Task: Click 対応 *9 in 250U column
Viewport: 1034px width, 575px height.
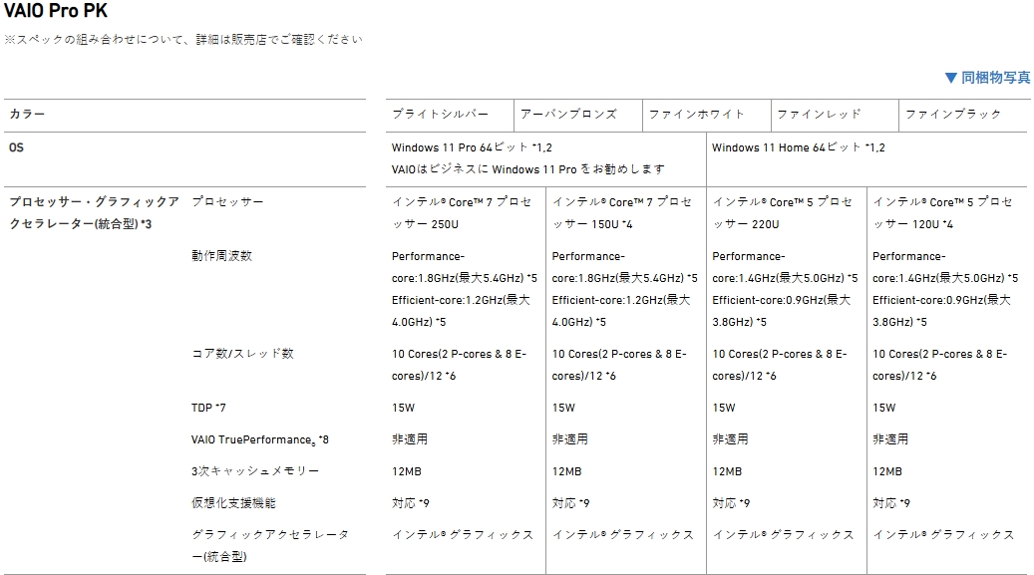Action: tap(410, 503)
